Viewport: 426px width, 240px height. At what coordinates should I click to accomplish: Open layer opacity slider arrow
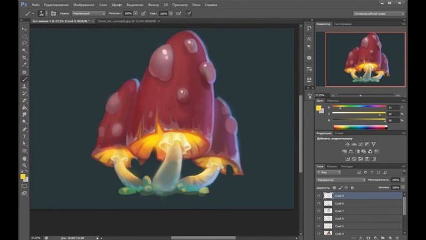[403, 180]
